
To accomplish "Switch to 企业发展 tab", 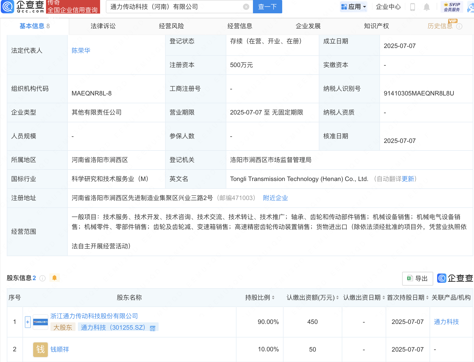I will [x=308, y=26].
